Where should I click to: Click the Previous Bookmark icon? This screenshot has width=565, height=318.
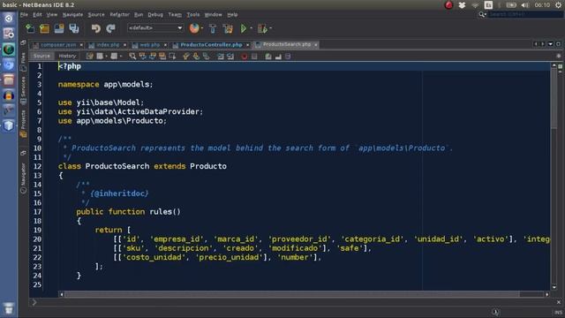(x=186, y=57)
